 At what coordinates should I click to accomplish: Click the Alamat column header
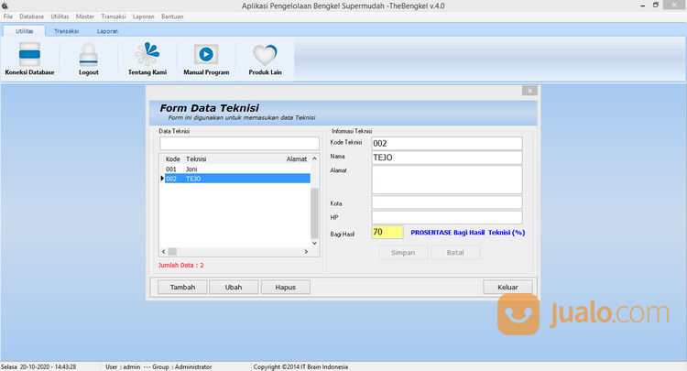pyautogui.click(x=296, y=159)
